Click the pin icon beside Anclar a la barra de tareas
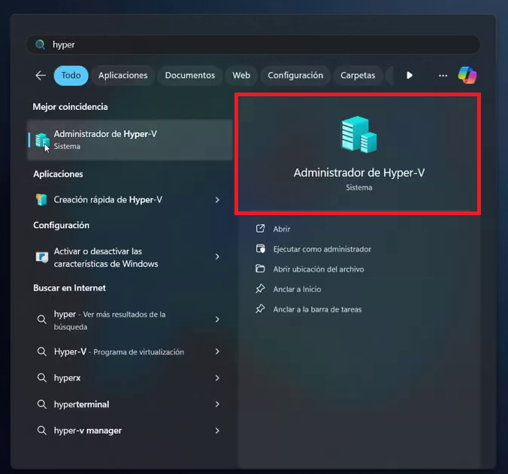This screenshot has width=508, height=474. (x=260, y=309)
